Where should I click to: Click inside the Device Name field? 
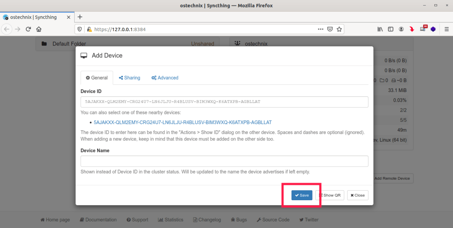pyautogui.click(x=224, y=161)
